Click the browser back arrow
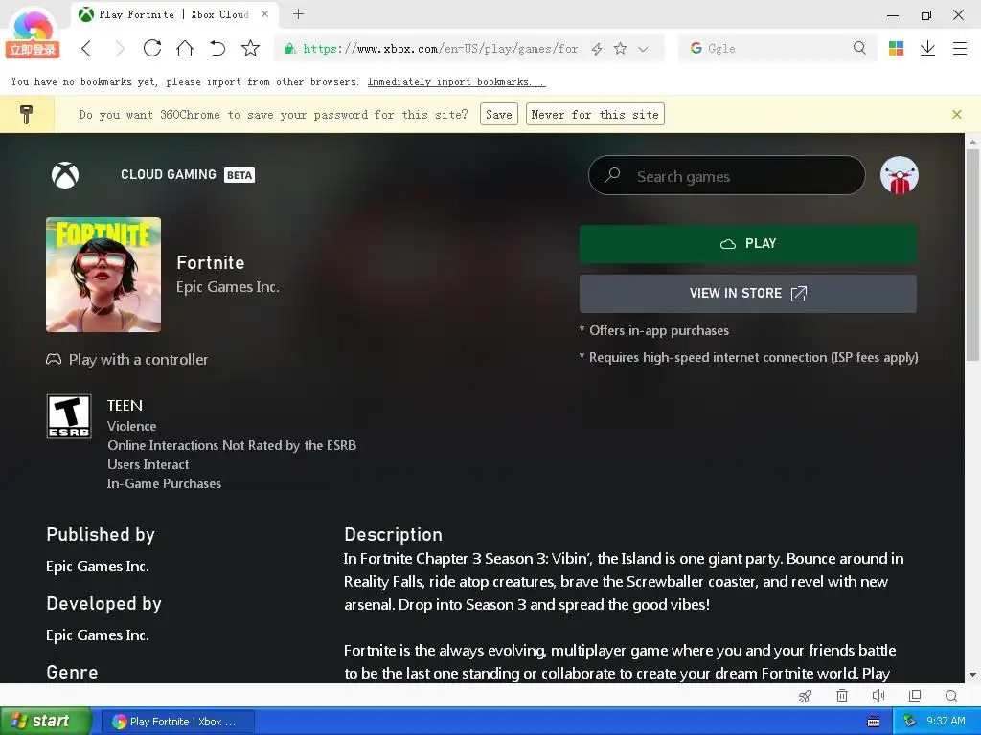The width and height of the screenshot is (981, 735). [x=86, y=48]
